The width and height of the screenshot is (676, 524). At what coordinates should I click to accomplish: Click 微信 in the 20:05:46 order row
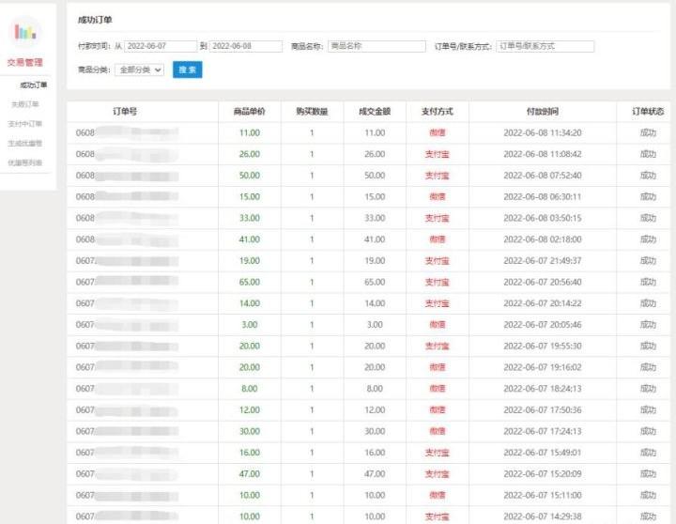tap(438, 325)
